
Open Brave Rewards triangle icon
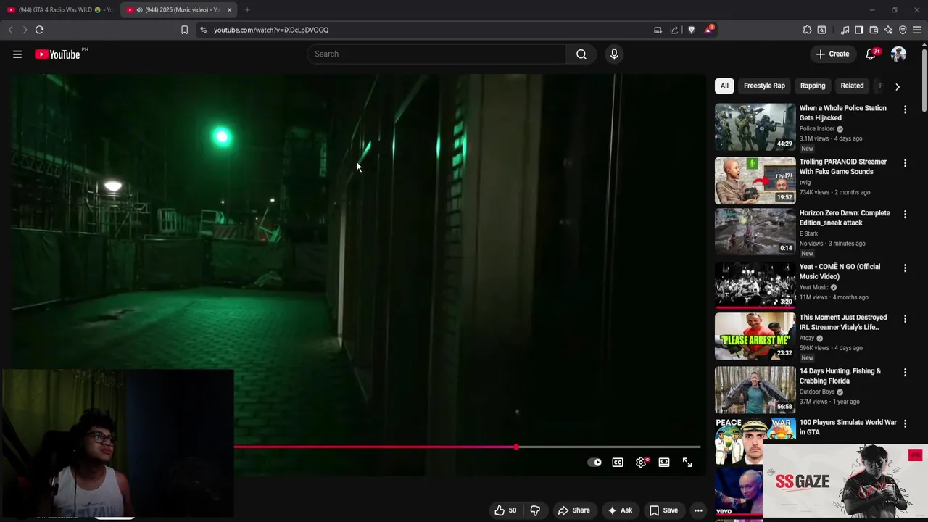(x=708, y=30)
